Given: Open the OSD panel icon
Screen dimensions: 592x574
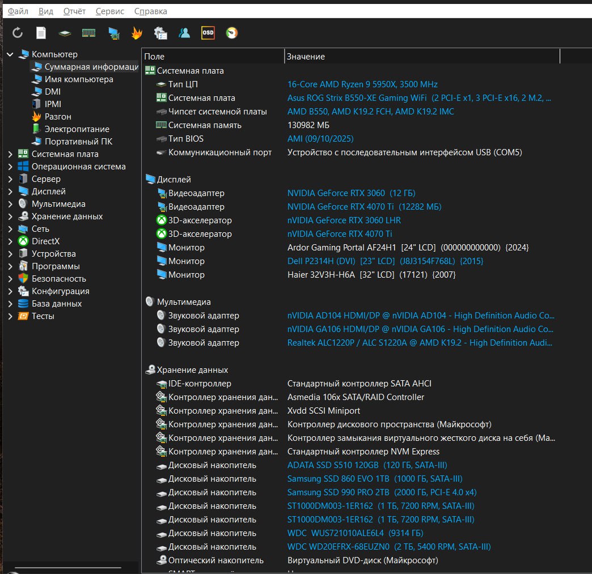Looking at the screenshot, I should pos(208,33).
